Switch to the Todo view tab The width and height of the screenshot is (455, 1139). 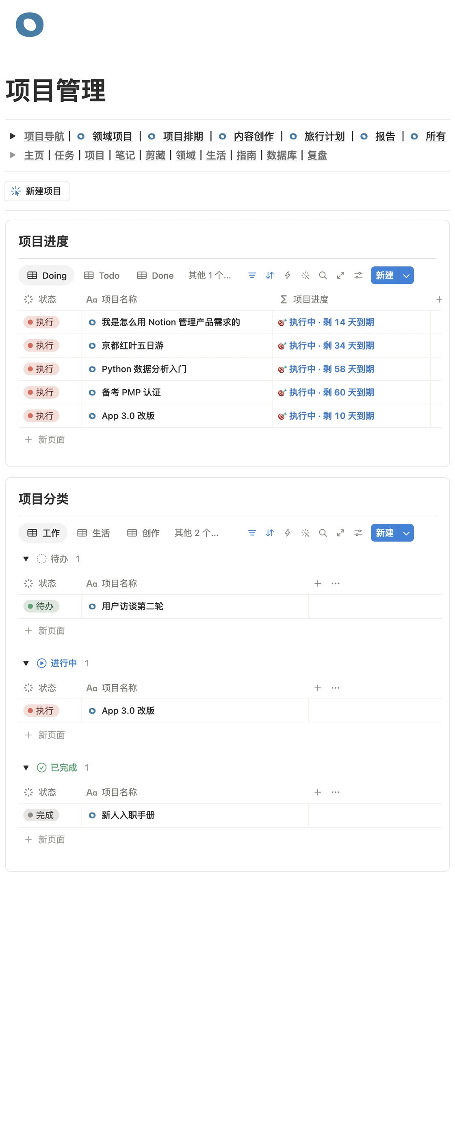[102, 275]
